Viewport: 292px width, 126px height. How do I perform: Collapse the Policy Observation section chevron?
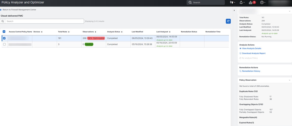289,80
